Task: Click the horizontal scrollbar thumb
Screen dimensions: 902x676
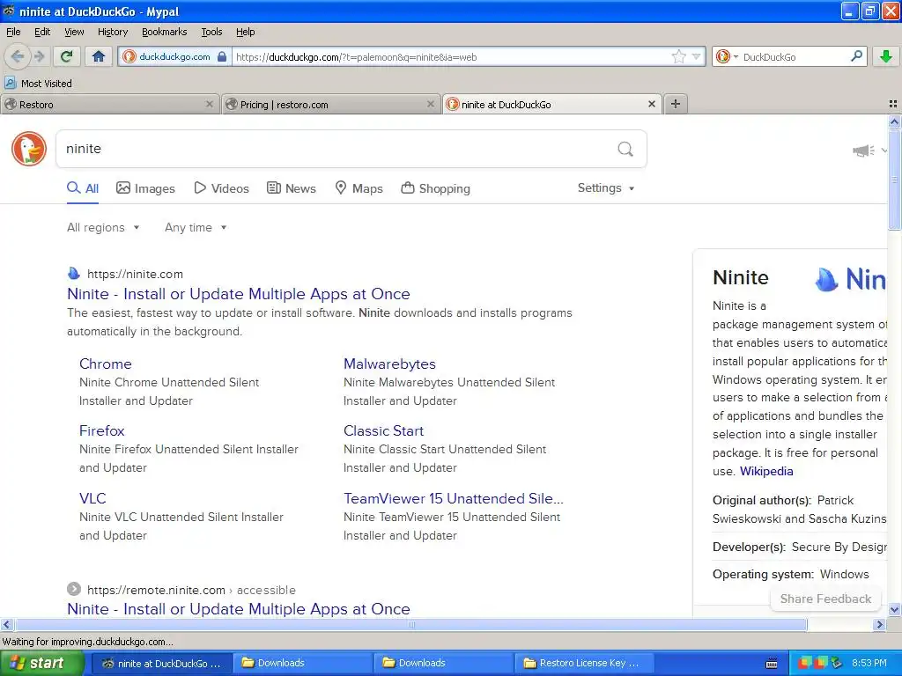Action: (410, 625)
